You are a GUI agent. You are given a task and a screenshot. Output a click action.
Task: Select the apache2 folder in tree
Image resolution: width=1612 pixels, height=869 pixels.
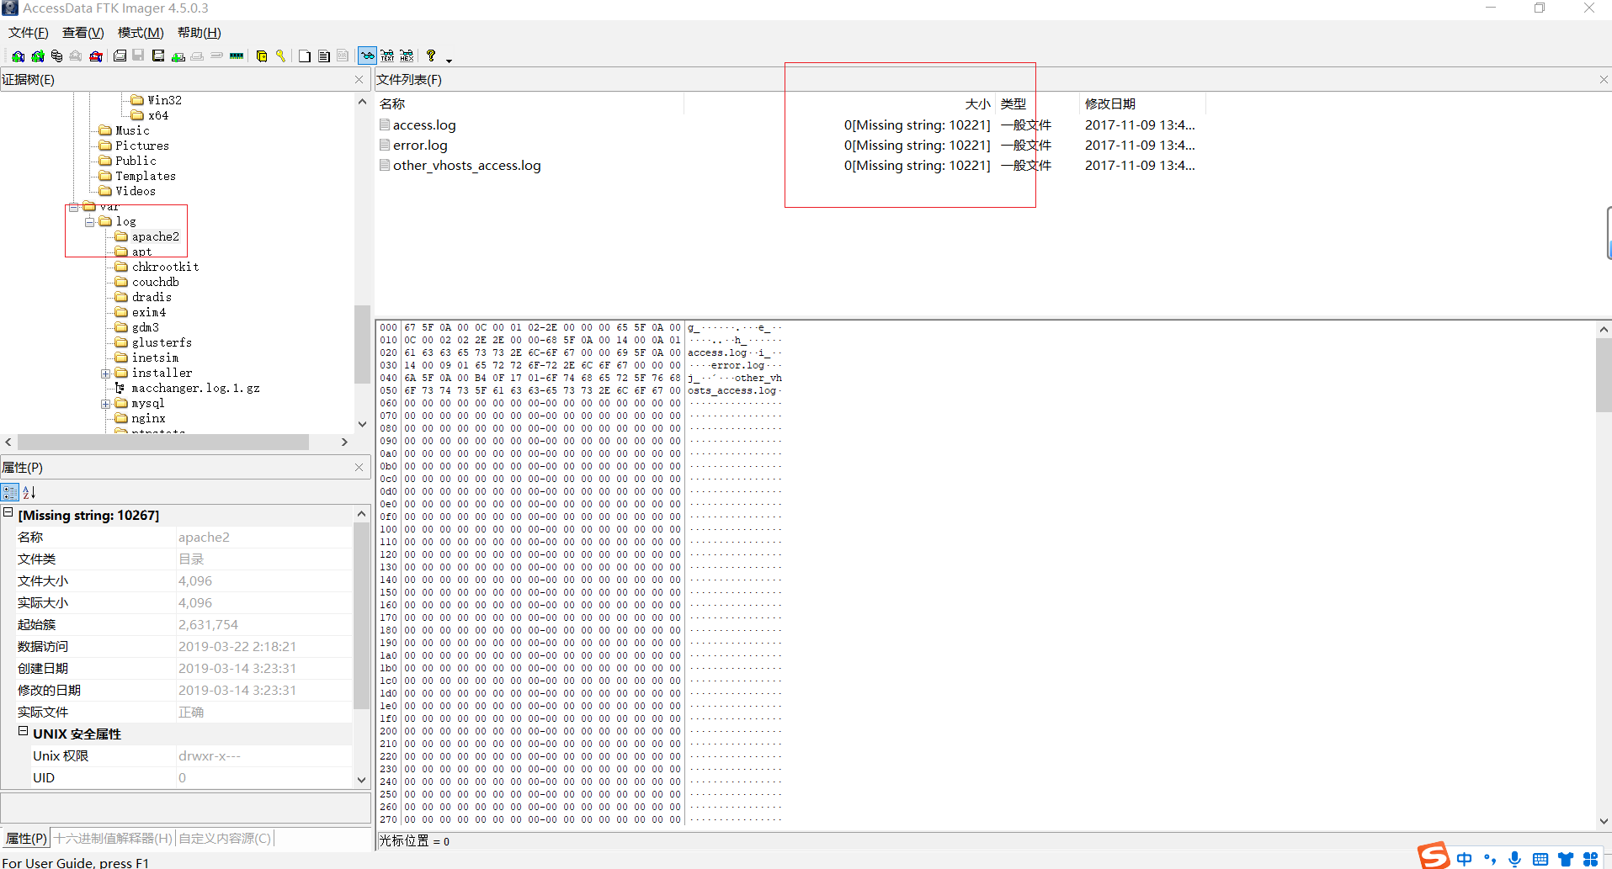[155, 237]
